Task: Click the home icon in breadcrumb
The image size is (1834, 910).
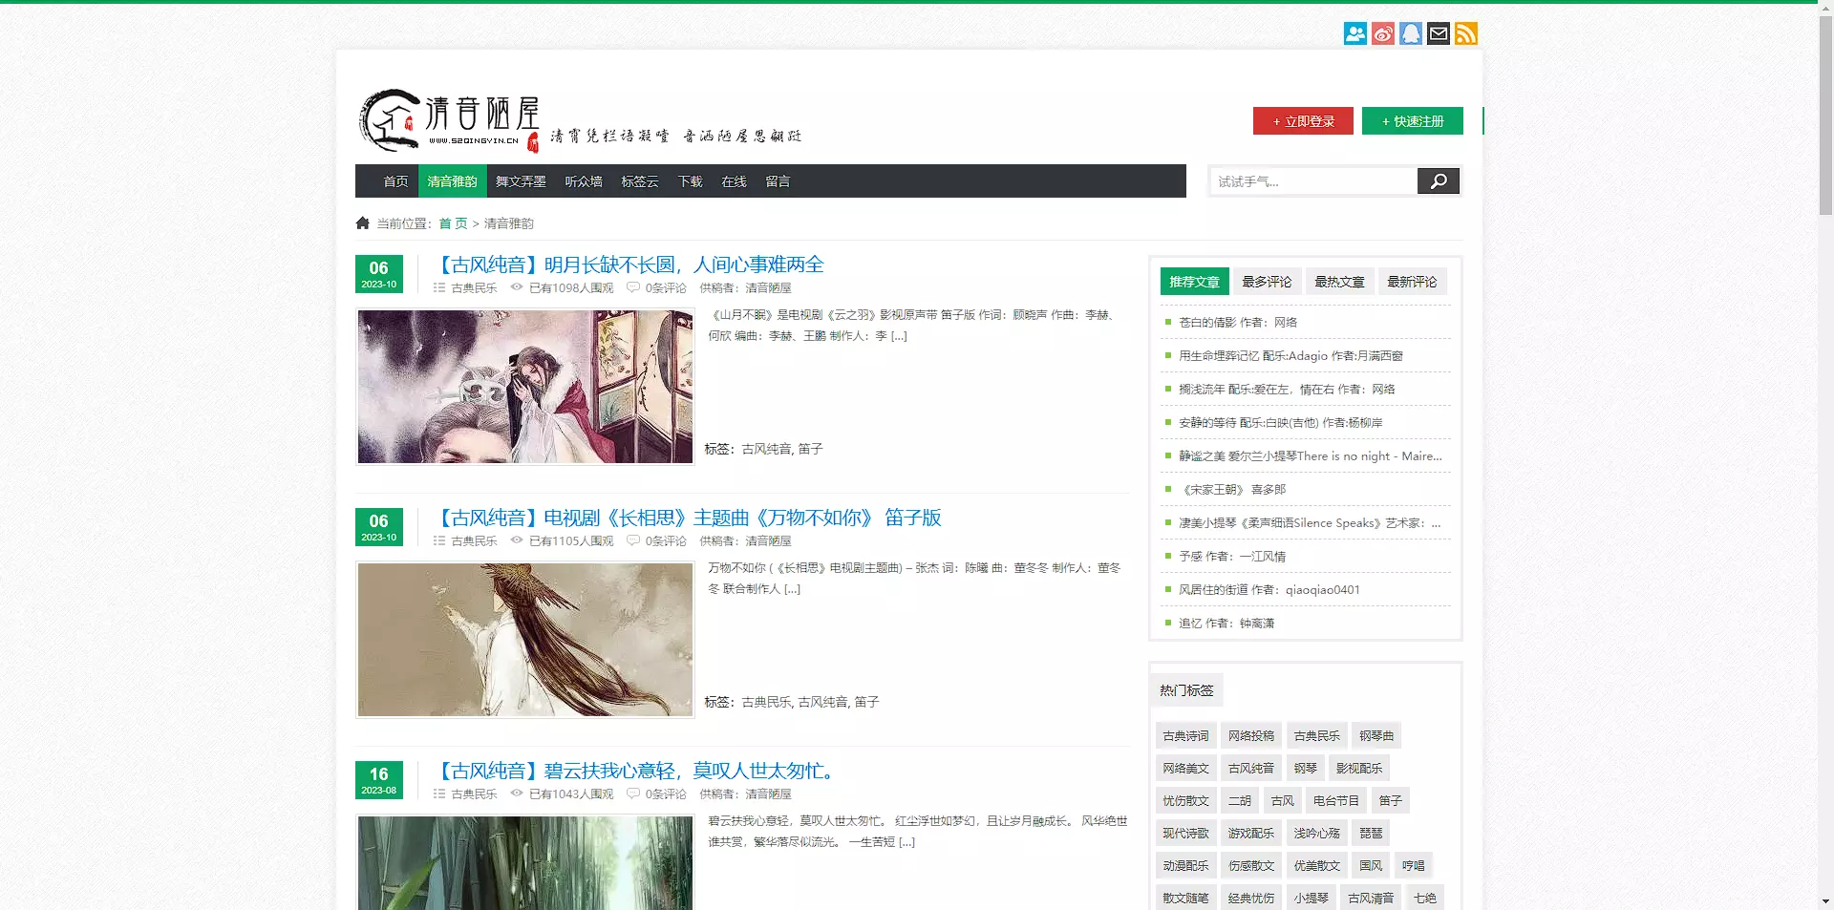Action: pos(363,223)
